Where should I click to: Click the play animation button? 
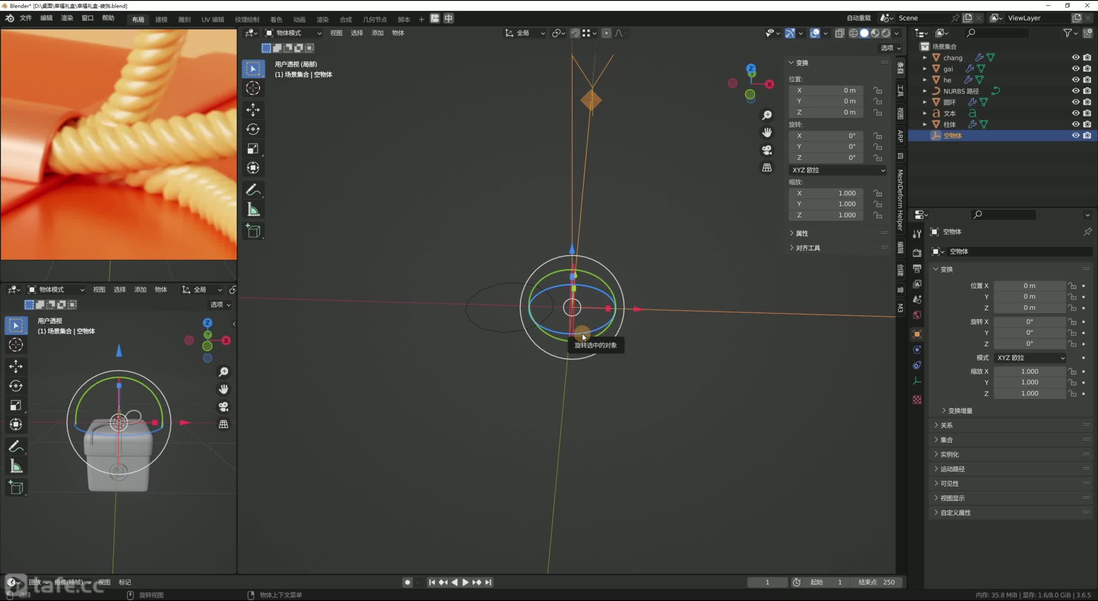coord(465,582)
